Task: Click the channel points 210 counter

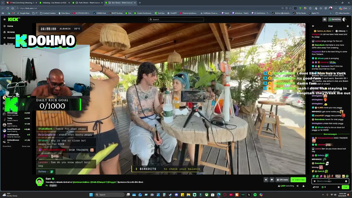Action: (x=316, y=187)
